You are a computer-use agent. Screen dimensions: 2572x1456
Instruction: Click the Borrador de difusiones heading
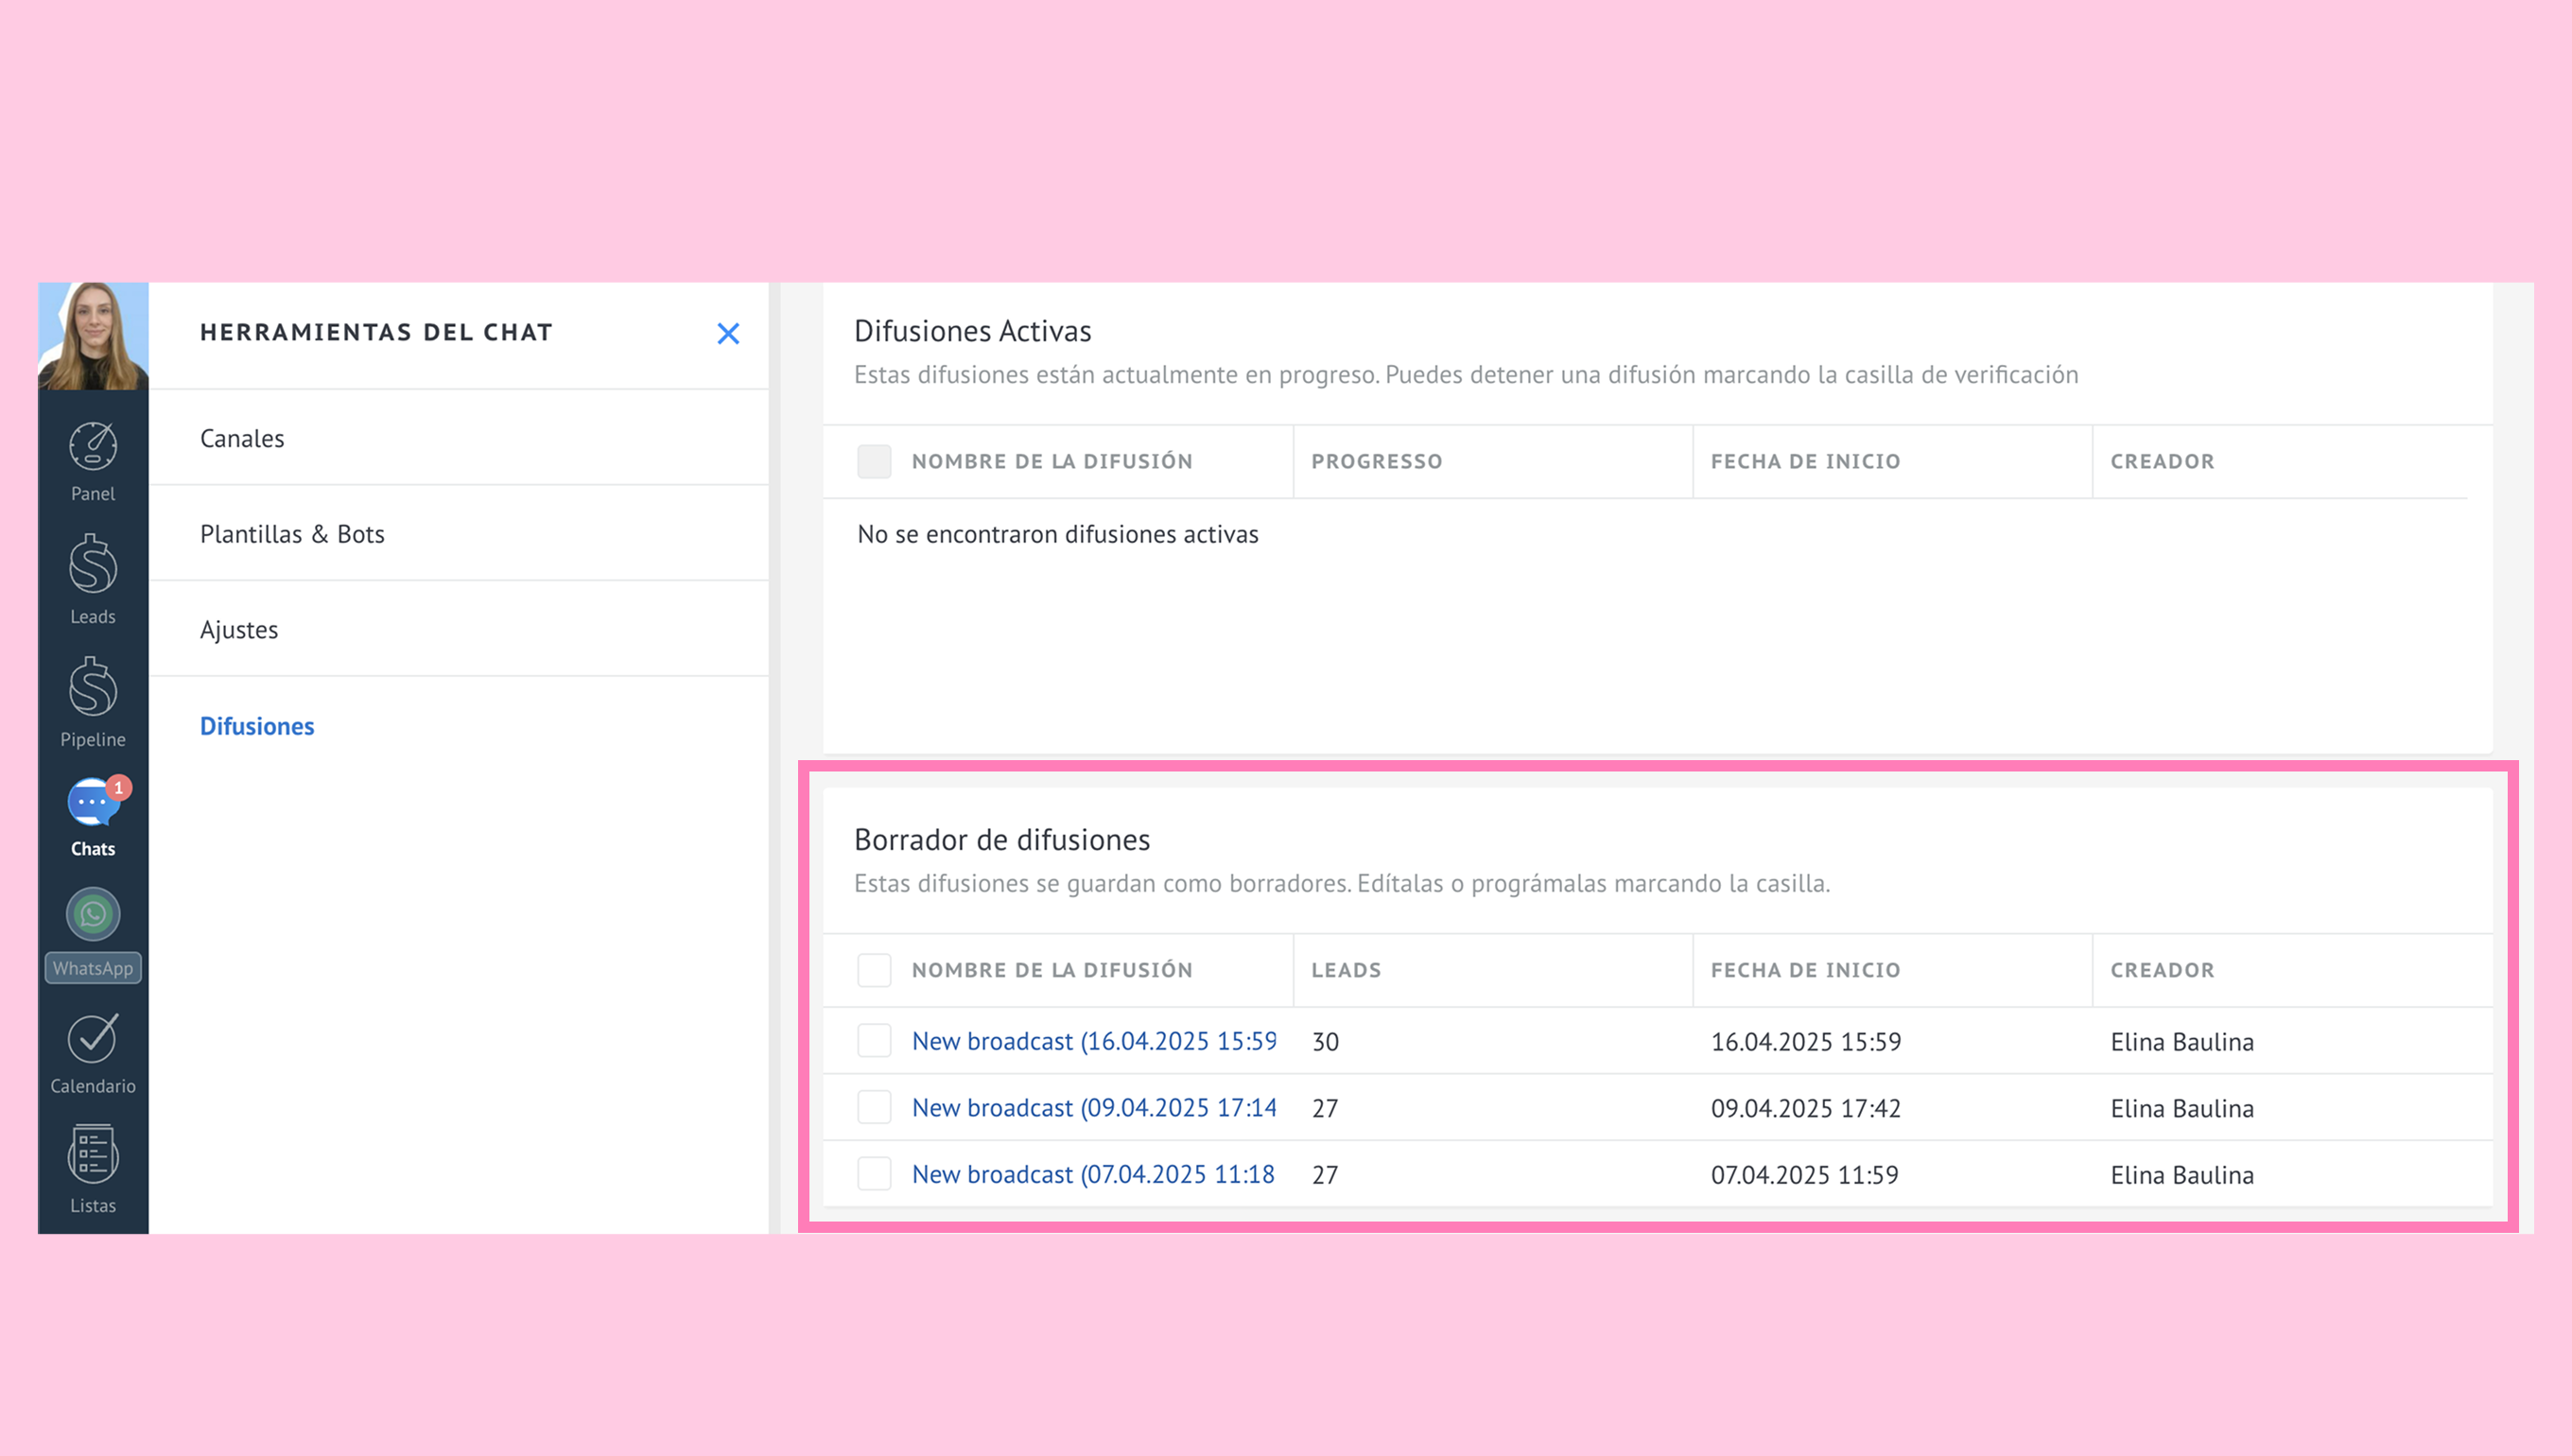pos(1002,840)
